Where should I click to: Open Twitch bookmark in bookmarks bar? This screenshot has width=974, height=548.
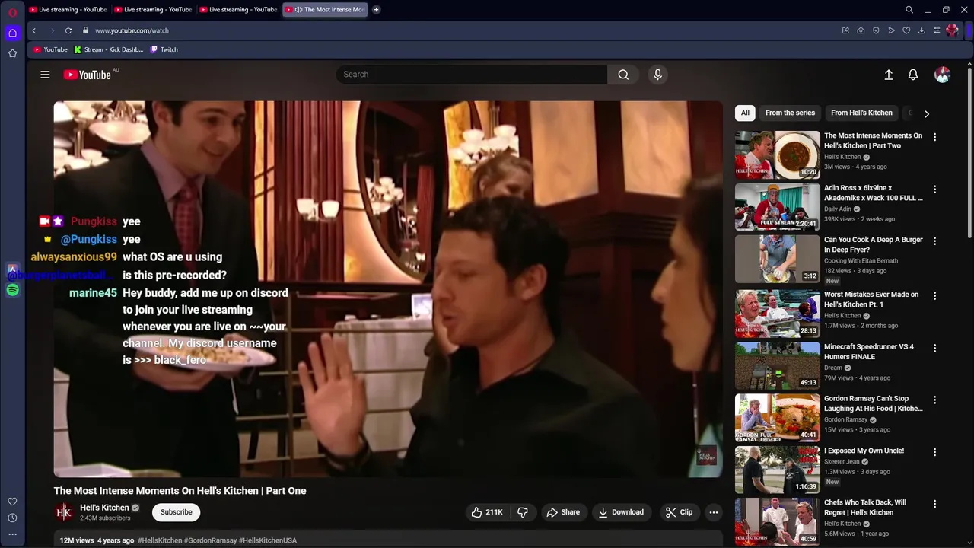(164, 49)
